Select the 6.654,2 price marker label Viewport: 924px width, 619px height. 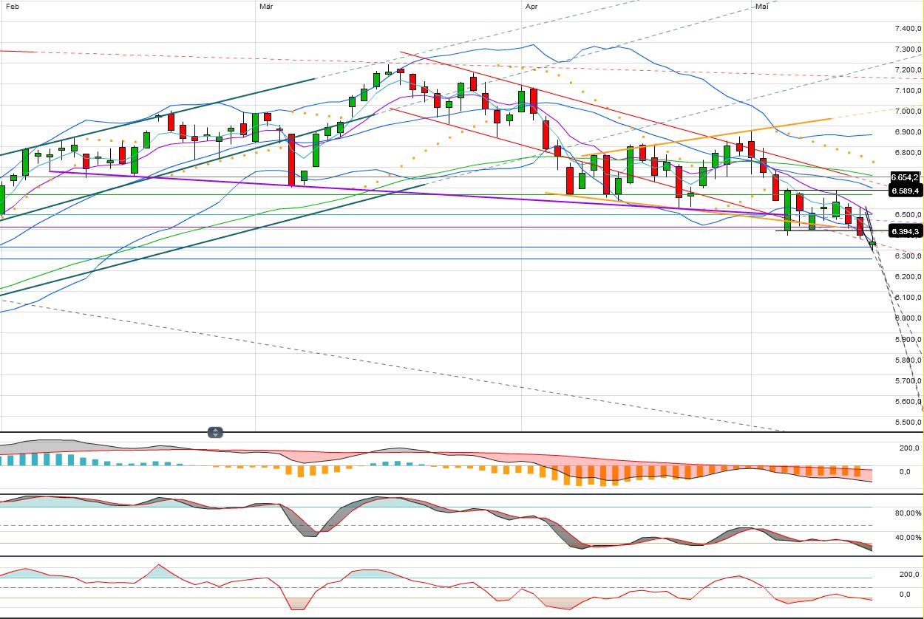click(x=903, y=177)
